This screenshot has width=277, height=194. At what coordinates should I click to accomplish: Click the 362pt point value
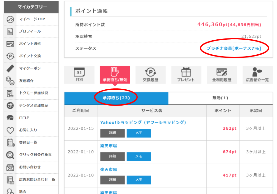coord(230,128)
